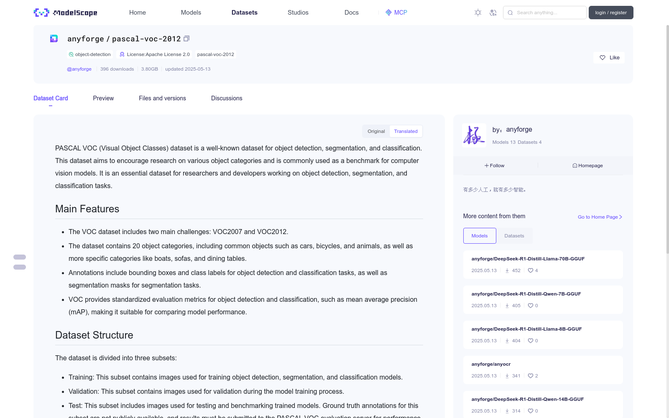The height and width of the screenshot is (418, 669).
Task: Click the lower floating side widget pill
Action: tap(20, 267)
